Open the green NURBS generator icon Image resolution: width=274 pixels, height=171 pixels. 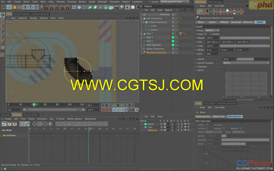(x=90, y=7)
